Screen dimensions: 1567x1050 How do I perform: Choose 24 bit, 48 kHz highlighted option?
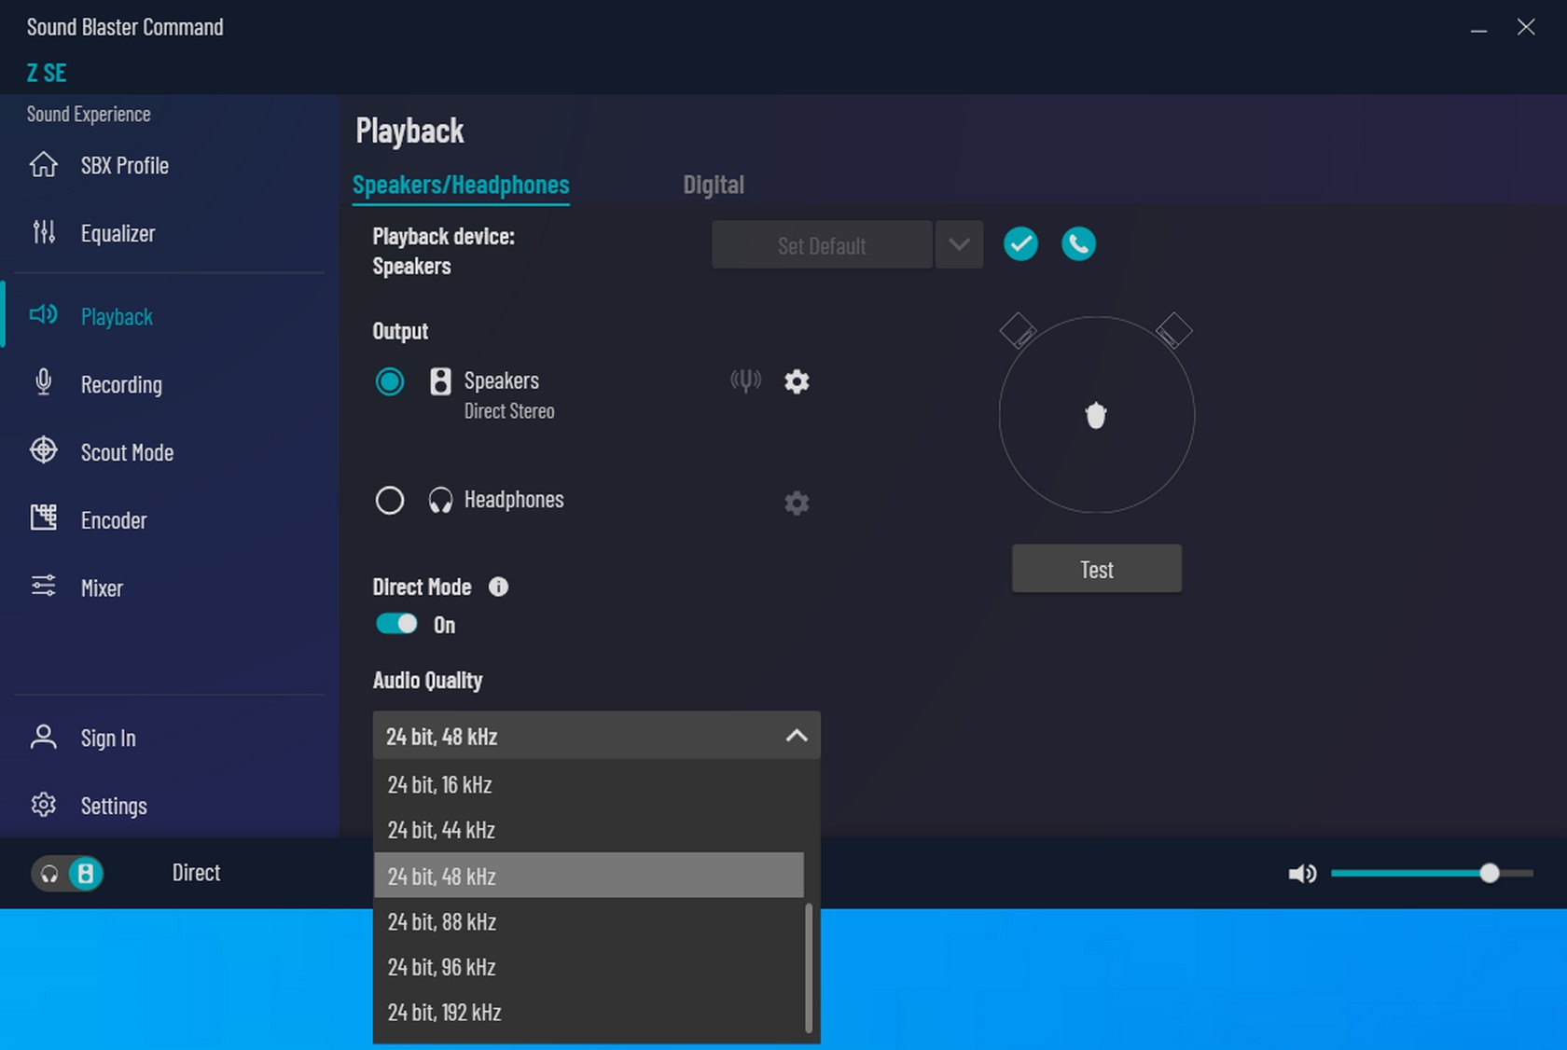(589, 876)
